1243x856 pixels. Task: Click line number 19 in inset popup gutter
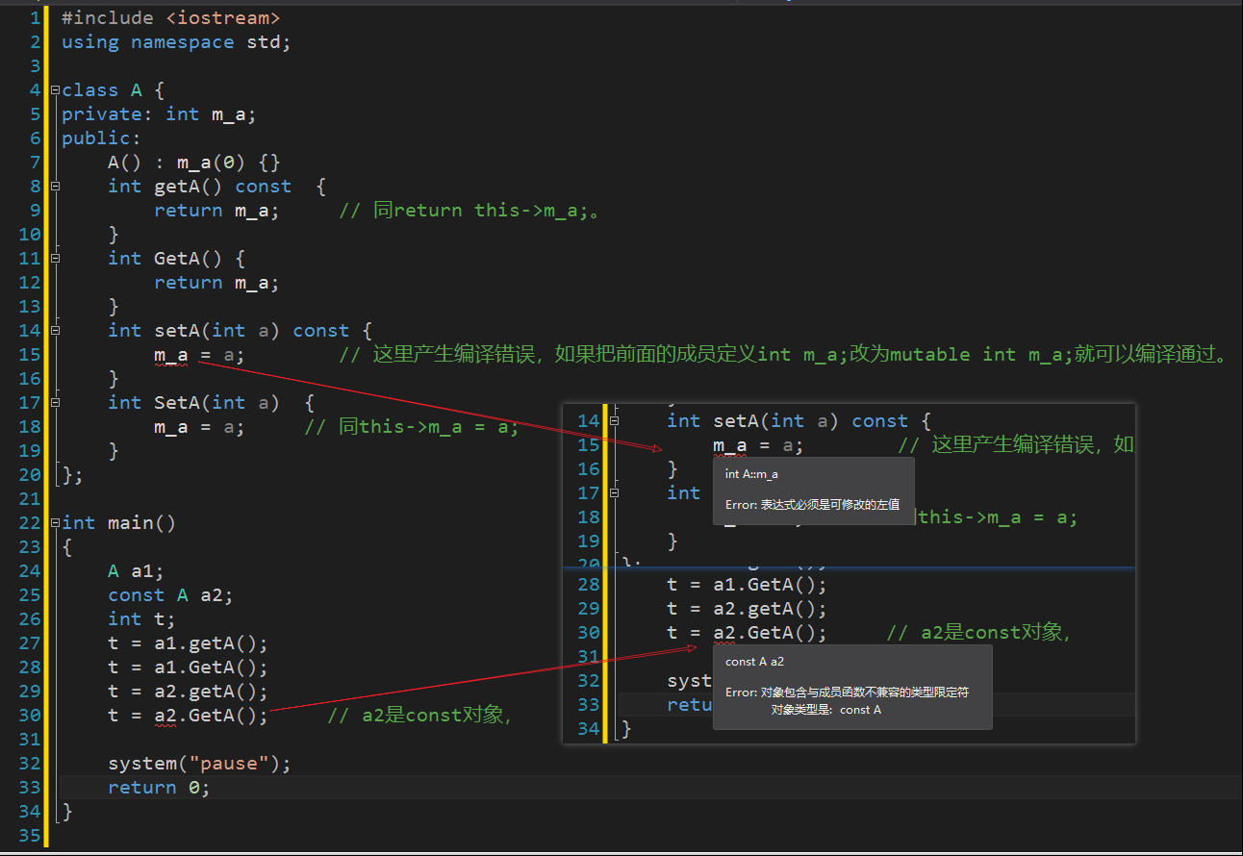(x=589, y=541)
